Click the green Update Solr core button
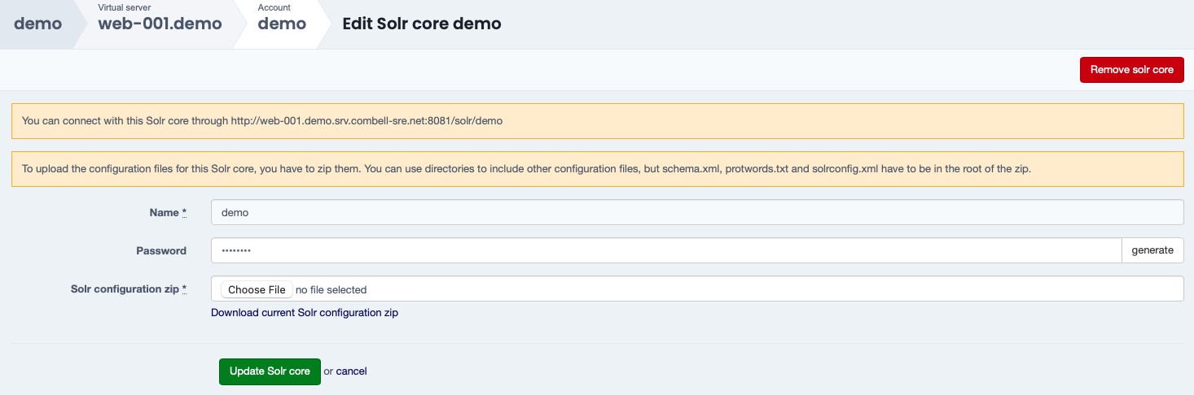This screenshot has height=395, width=1194. 270,371
